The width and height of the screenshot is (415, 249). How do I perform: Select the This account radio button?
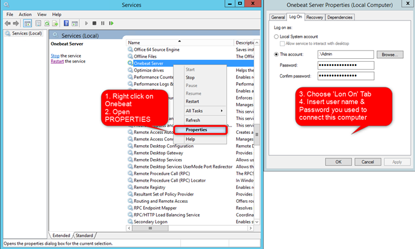(x=276, y=54)
